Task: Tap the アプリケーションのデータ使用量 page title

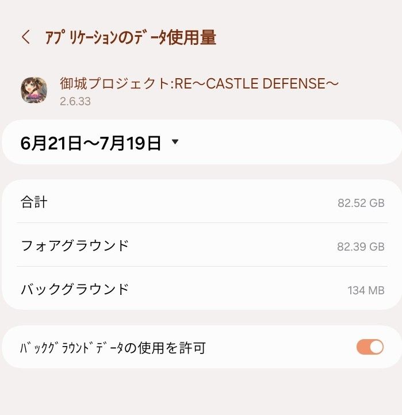Action: pos(131,38)
